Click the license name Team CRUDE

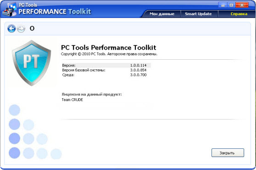pos(72,100)
